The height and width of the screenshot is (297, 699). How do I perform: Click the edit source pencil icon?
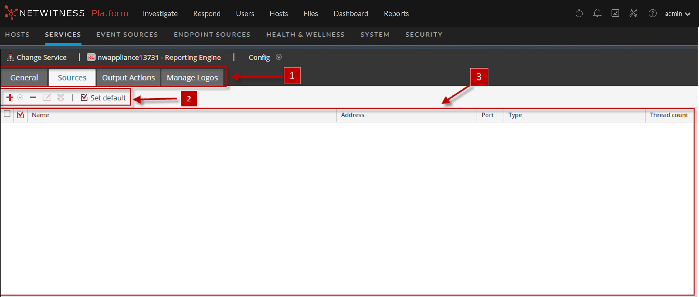(47, 97)
